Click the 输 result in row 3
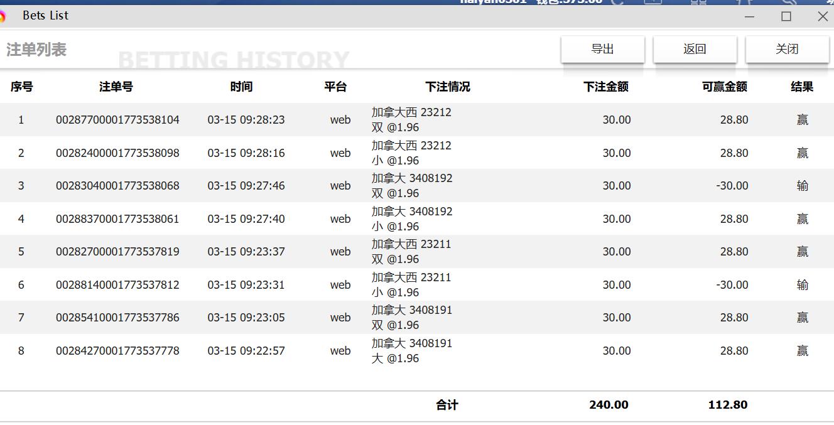The image size is (834, 425). coord(802,186)
